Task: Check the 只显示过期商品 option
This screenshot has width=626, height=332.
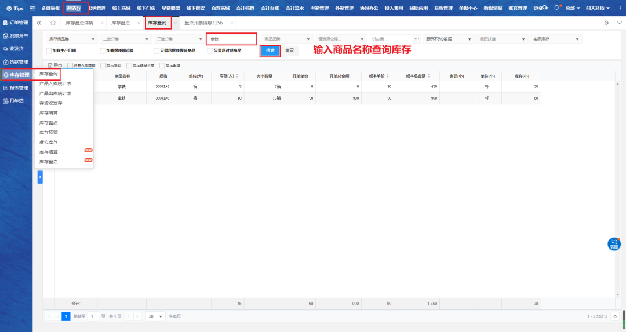Action: 210,50
